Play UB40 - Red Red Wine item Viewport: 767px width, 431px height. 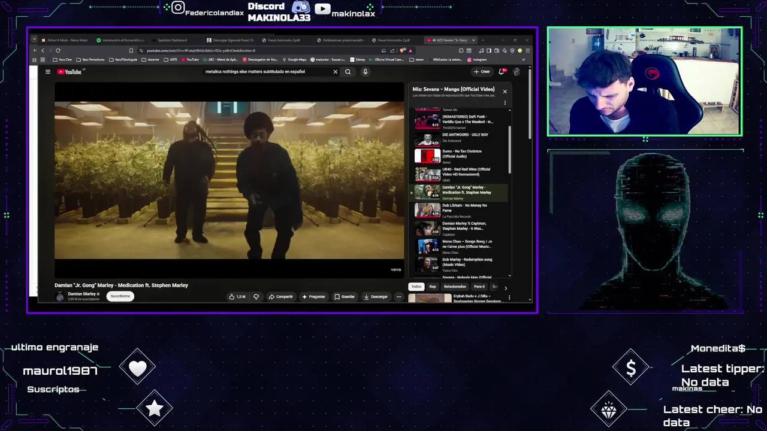(x=460, y=174)
